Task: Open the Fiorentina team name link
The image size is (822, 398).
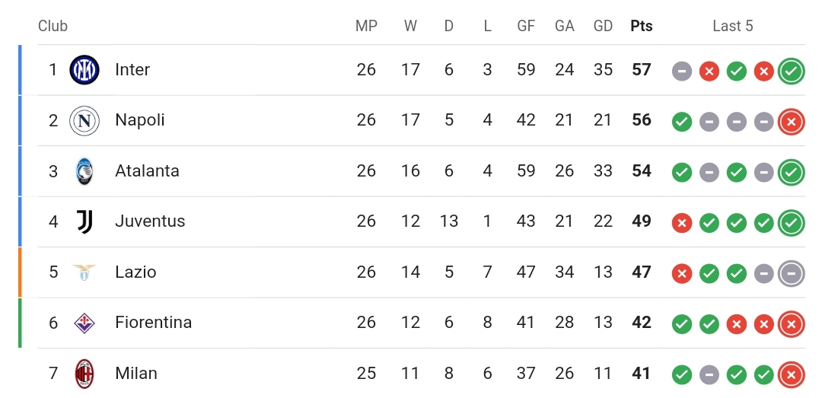Action: [x=154, y=323]
